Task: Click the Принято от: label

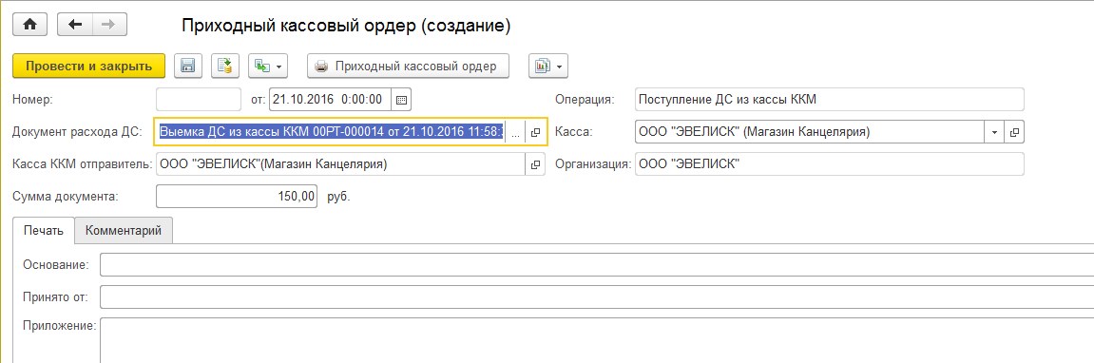Action: coord(55,297)
